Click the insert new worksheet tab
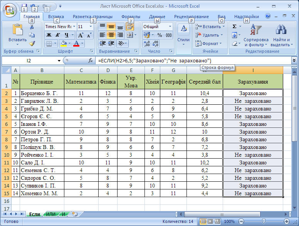The height and width of the screenshot is (226, 299). [x=75, y=214]
